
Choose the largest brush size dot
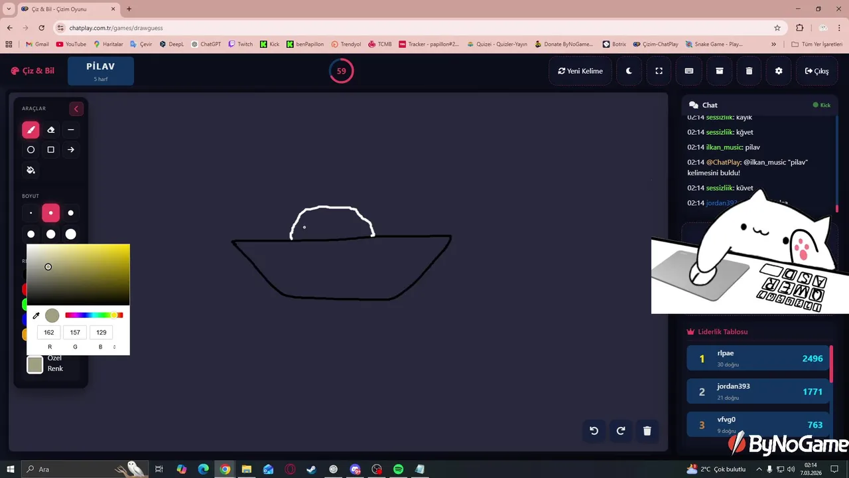[x=71, y=234]
